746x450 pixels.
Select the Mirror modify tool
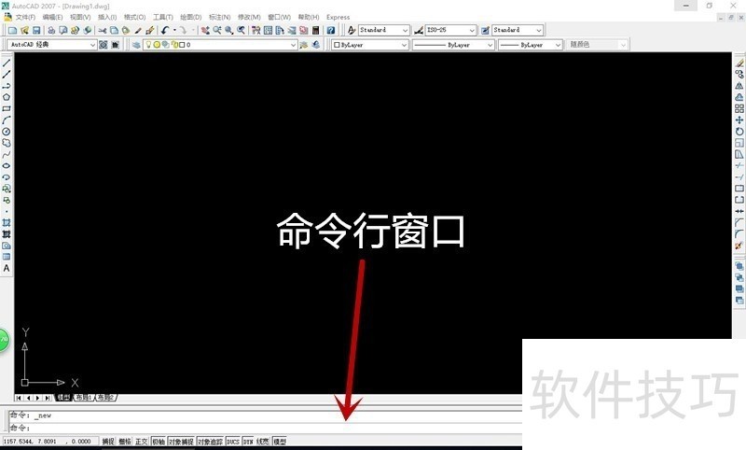coord(739,86)
